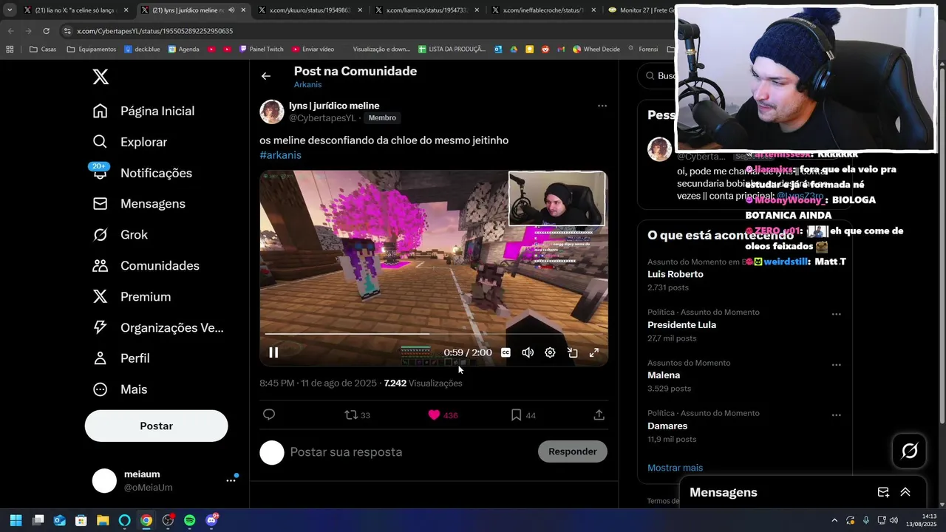Image resolution: width=946 pixels, height=532 pixels.
Task: Open the post's three-dot options menu
Action: coord(602,106)
